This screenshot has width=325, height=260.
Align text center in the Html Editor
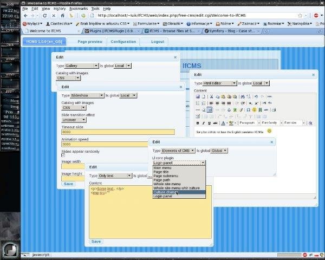(x=217, y=103)
